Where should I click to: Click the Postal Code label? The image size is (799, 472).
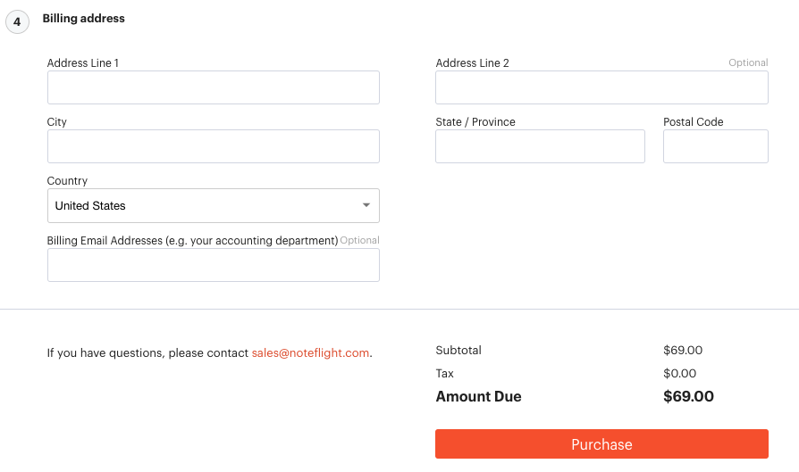click(693, 122)
